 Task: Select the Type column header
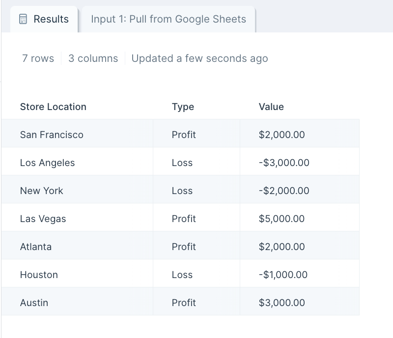point(183,107)
